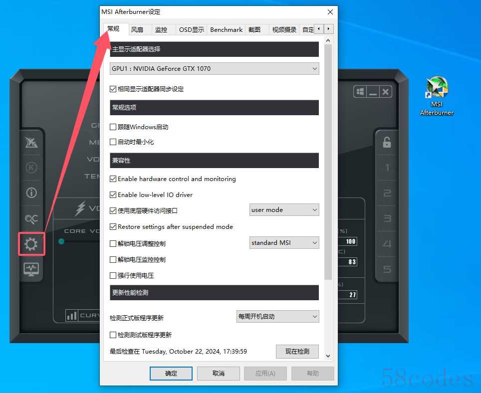The image size is (481, 393).
Task: Open the 每周开机启动 update frequency dropdown
Action: (x=277, y=316)
